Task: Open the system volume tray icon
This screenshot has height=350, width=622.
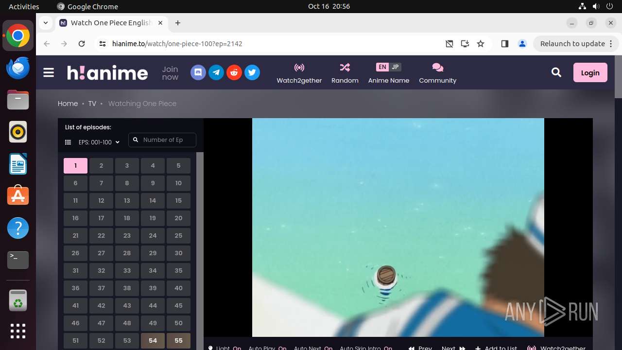Action: click(x=596, y=6)
